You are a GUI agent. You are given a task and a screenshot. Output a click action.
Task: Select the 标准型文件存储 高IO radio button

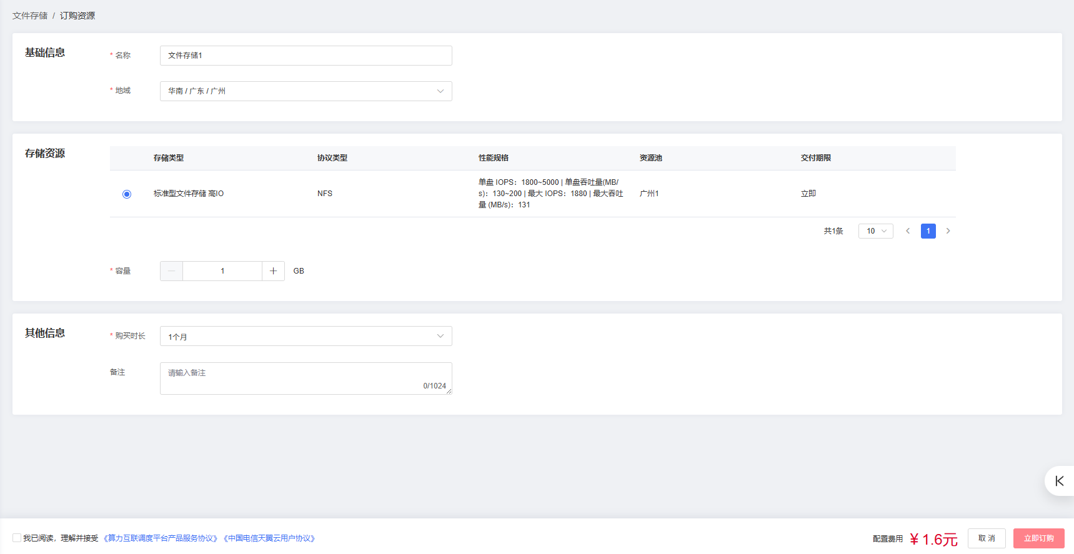coord(127,194)
